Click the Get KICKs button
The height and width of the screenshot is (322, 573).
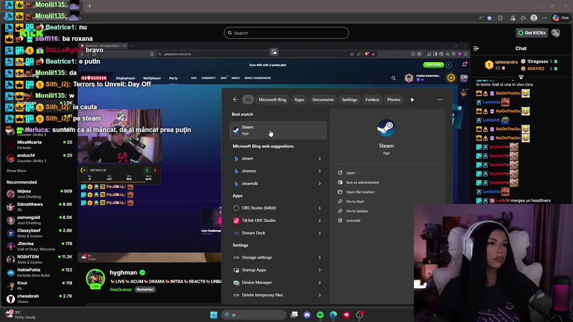coord(532,33)
